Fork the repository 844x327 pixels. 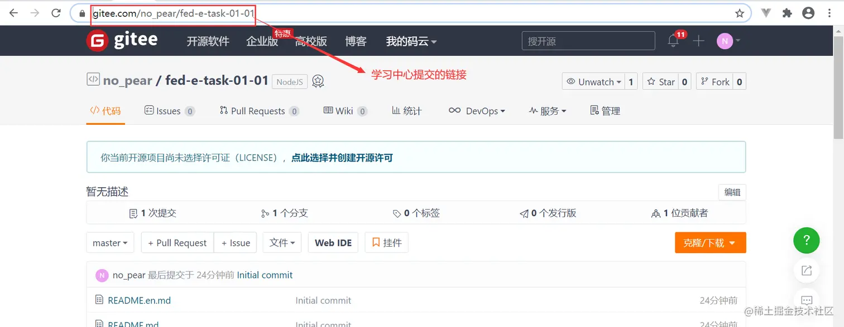(x=714, y=82)
